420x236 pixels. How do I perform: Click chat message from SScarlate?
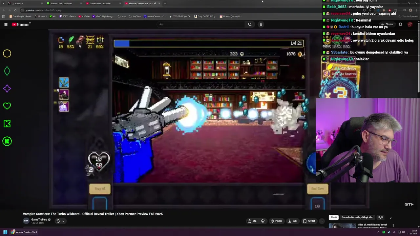(x=366, y=52)
